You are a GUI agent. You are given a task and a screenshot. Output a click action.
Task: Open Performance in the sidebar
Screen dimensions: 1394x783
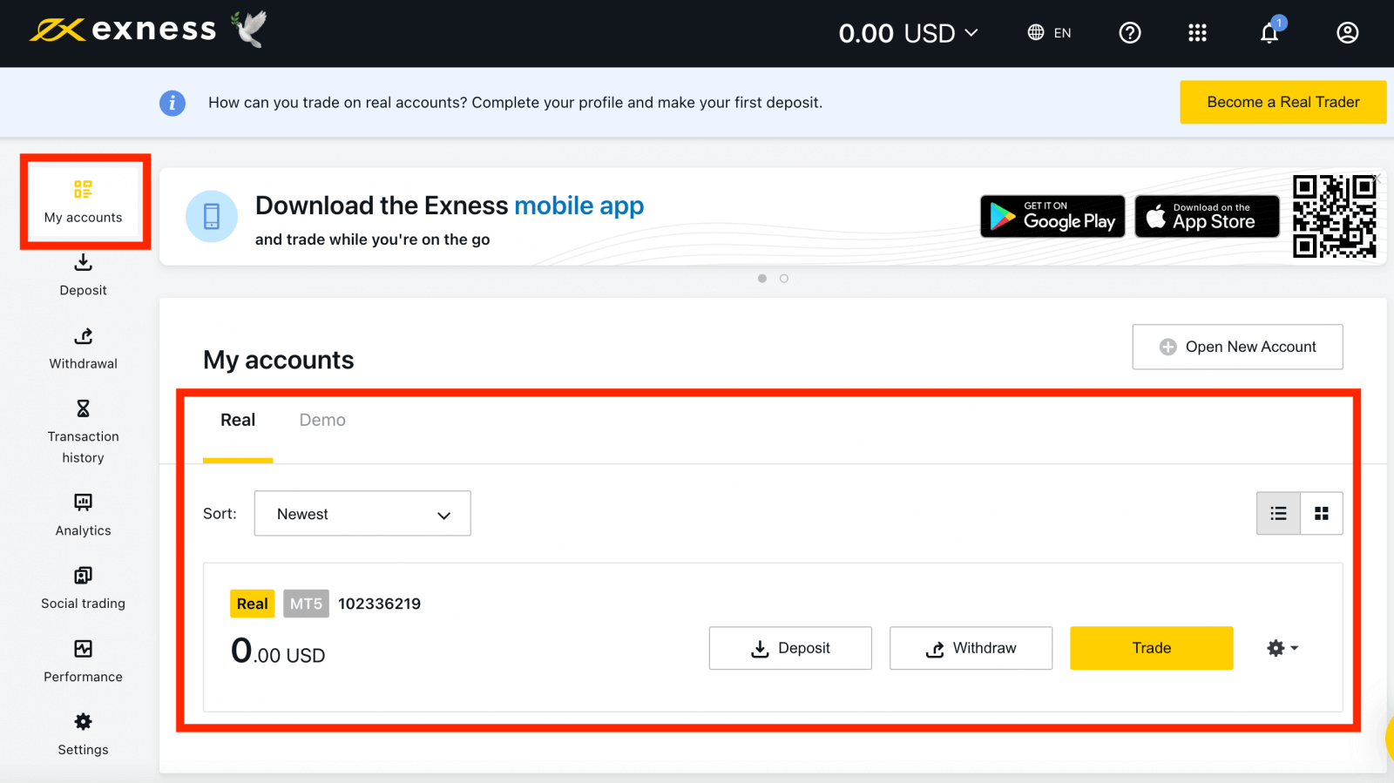[x=83, y=660]
